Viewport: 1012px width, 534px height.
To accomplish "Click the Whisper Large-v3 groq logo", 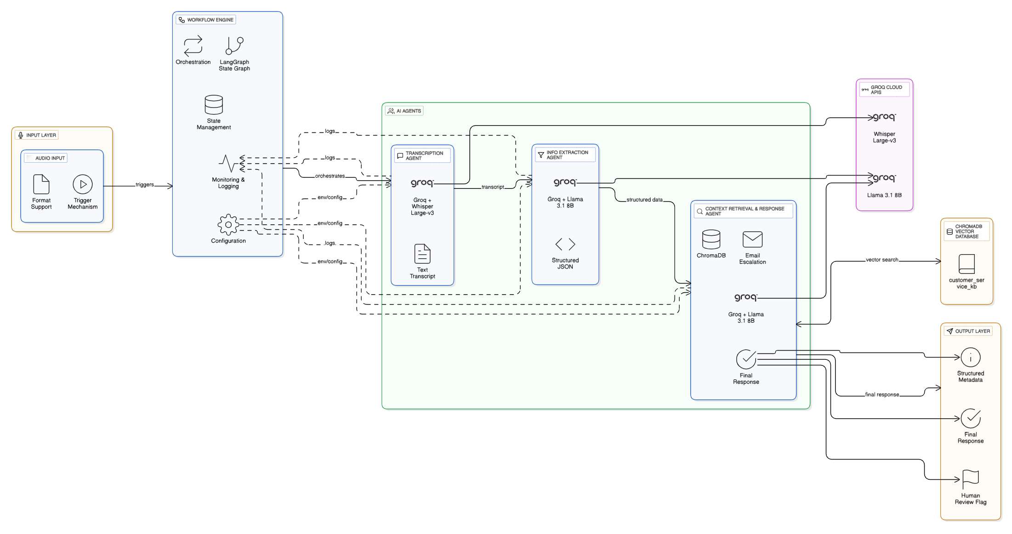I will point(884,117).
